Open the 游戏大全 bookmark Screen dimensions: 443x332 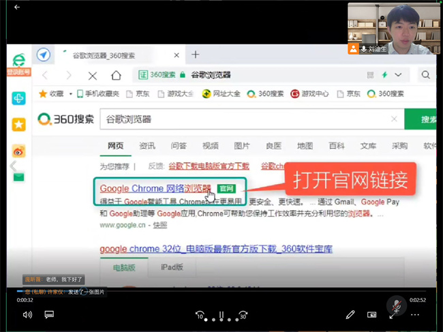pos(176,93)
